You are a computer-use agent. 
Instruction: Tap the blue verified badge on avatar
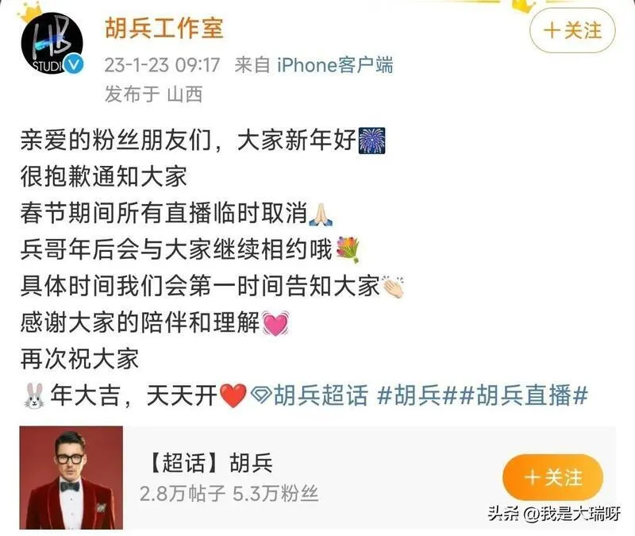tap(74, 65)
